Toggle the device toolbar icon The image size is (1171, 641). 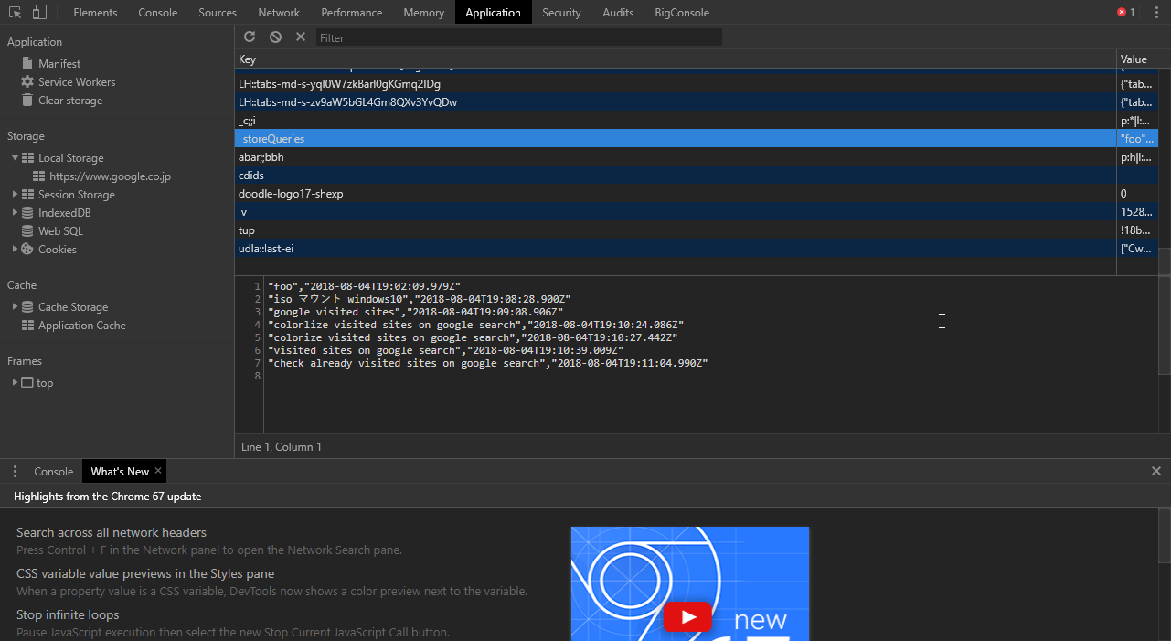pyautogui.click(x=39, y=12)
